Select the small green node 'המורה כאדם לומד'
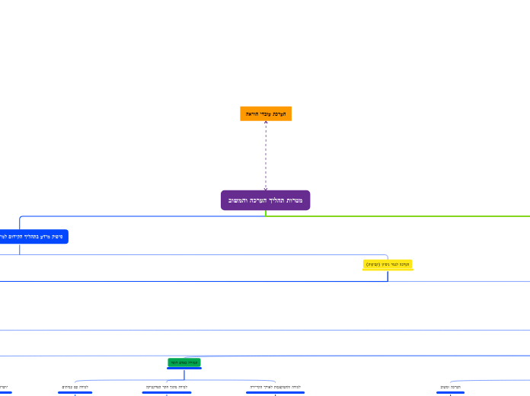530x396 pixels. tap(184, 362)
